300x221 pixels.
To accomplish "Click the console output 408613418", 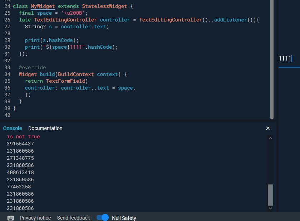I will pyautogui.click(x=20, y=173).
